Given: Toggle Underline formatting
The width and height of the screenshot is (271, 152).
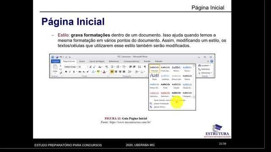Looking at the screenshot, I should click(x=74, y=72).
